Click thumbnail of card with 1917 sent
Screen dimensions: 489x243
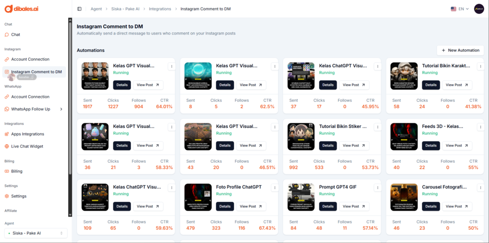point(95,76)
